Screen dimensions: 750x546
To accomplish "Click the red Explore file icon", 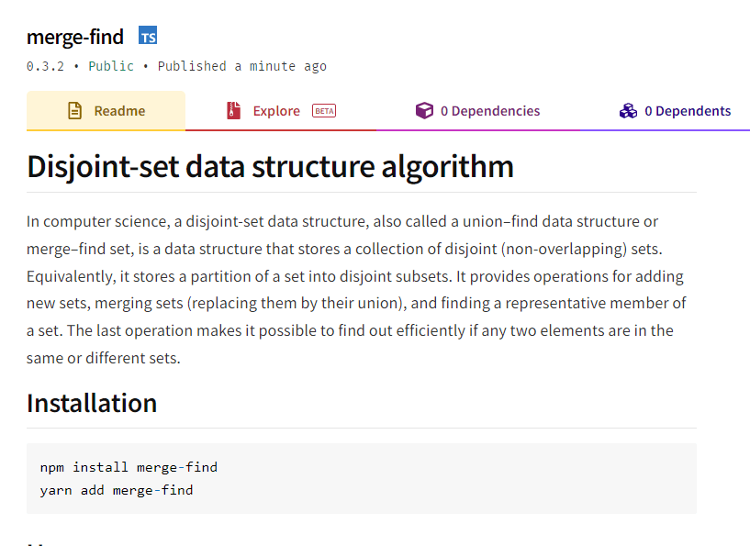I will (x=234, y=111).
